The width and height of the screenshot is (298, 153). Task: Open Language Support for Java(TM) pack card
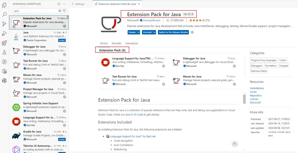point(133,62)
